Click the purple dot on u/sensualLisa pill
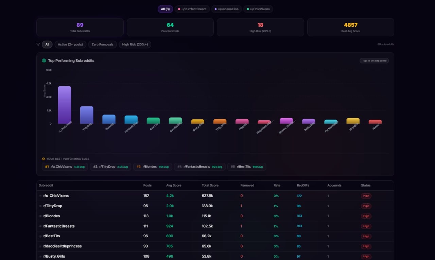The height and width of the screenshot is (260, 435). click(215, 9)
